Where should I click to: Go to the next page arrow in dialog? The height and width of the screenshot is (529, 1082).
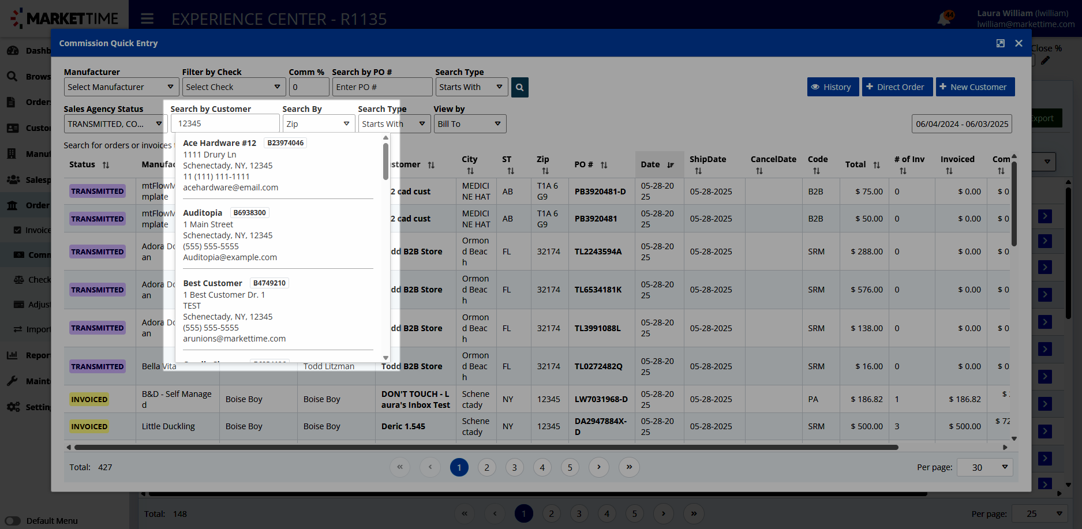(599, 467)
